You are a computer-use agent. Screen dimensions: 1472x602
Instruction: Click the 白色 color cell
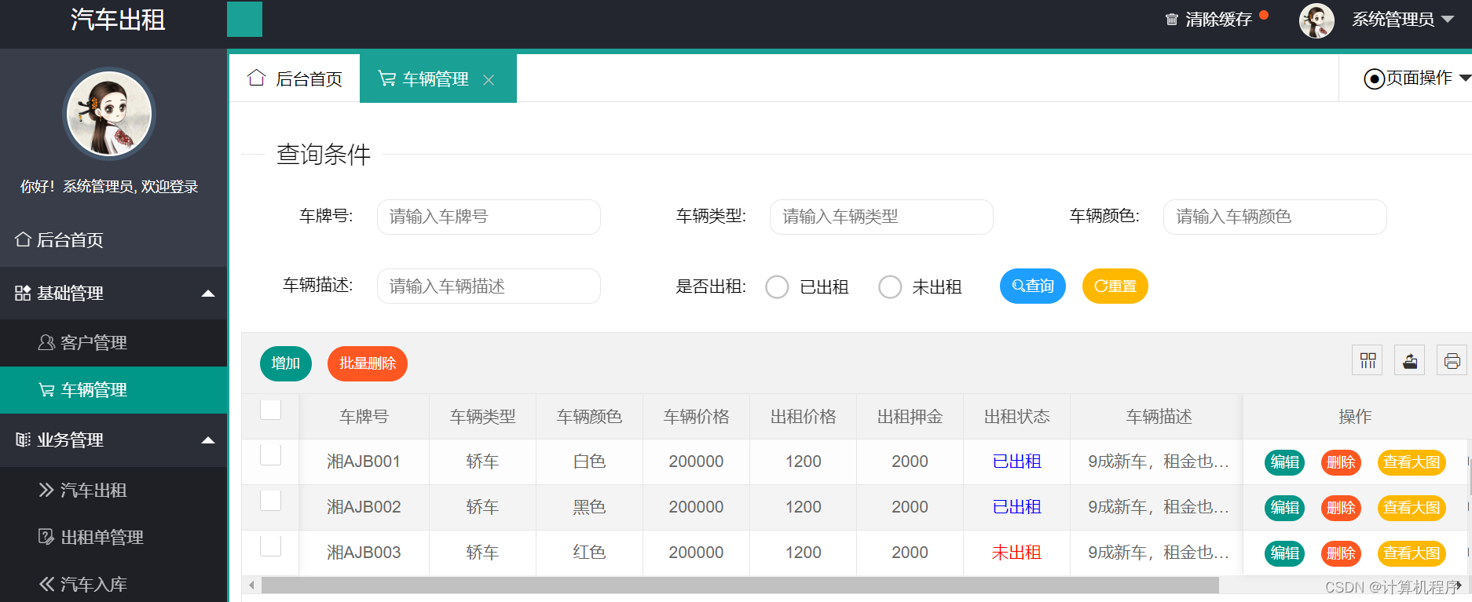589,462
